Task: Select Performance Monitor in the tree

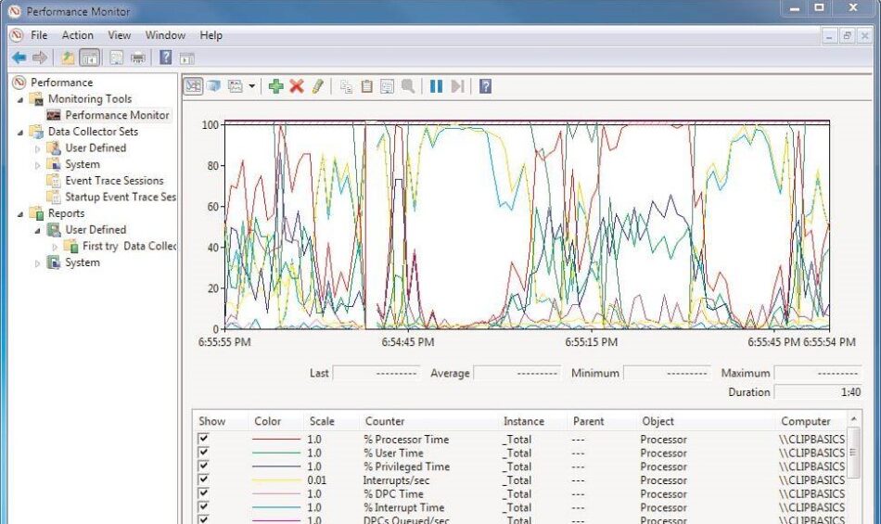Action: coord(117,115)
